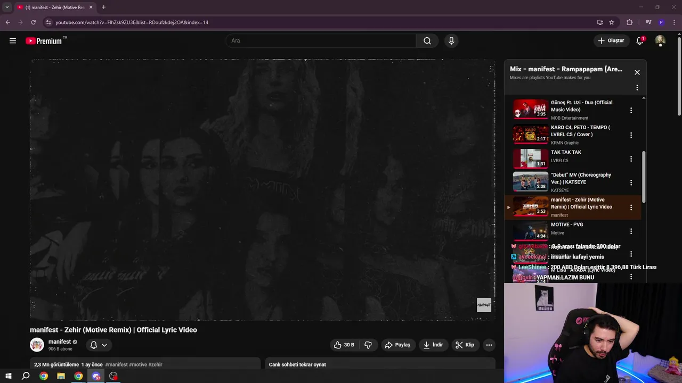Open File Explorer from the taskbar
Screen dimensions: 682x383
(x=61, y=376)
